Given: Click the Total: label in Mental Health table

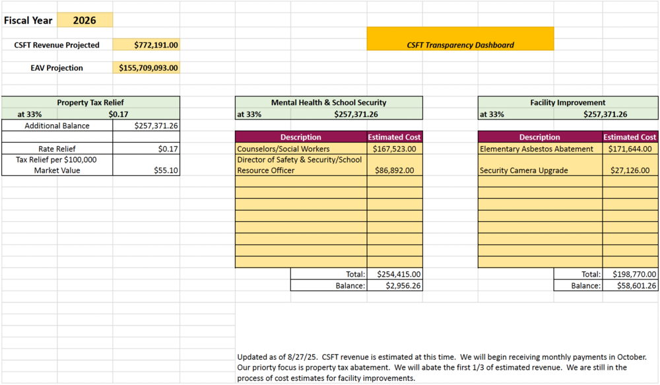Looking at the screenshot, I should pos(355,274).
